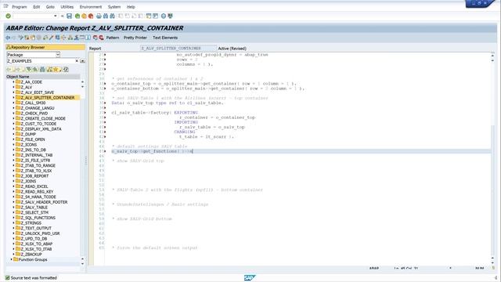501x282 pixels.
Task: Clear the Z_EXAMPLES field with the x
Action: pos(77,61)
